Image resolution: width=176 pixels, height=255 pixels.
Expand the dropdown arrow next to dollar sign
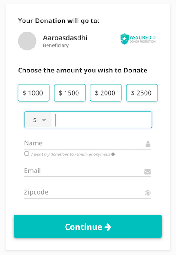[x=44, y=120]
